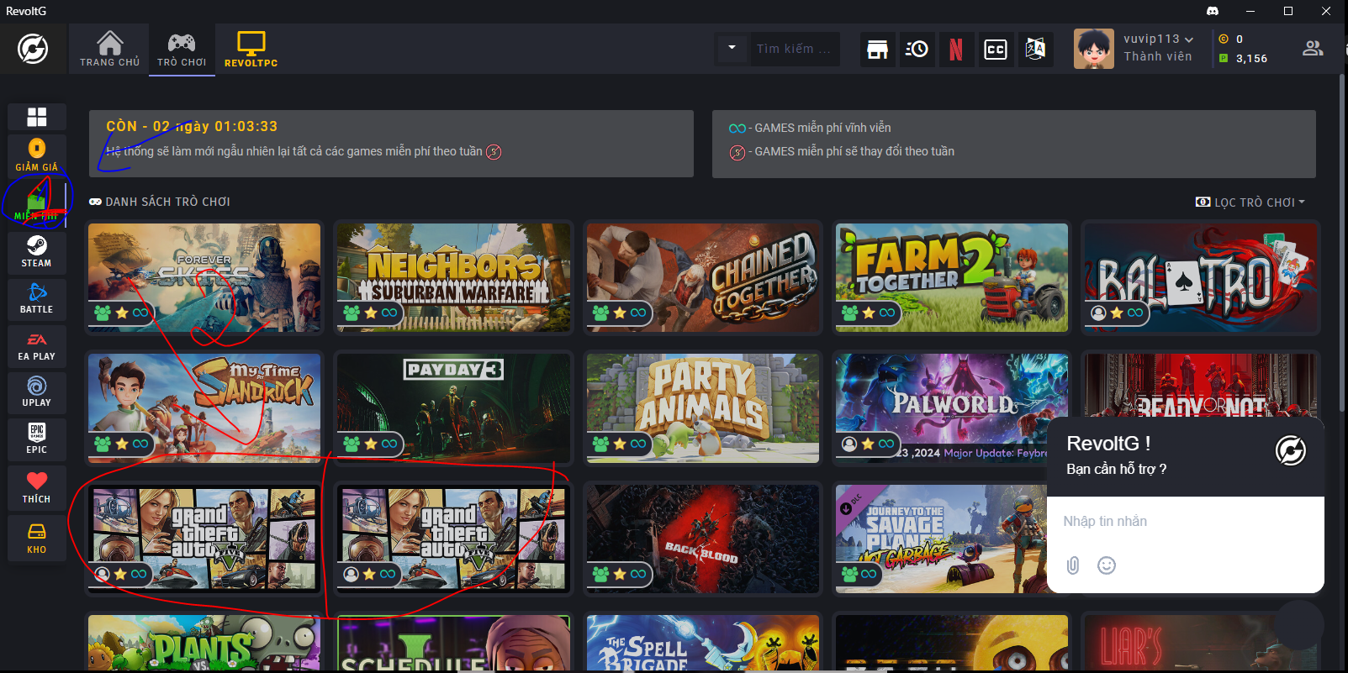Switch to the Trò Chơi tab
This screenshot has height=673, width=1348.
(x=182, y=49)
